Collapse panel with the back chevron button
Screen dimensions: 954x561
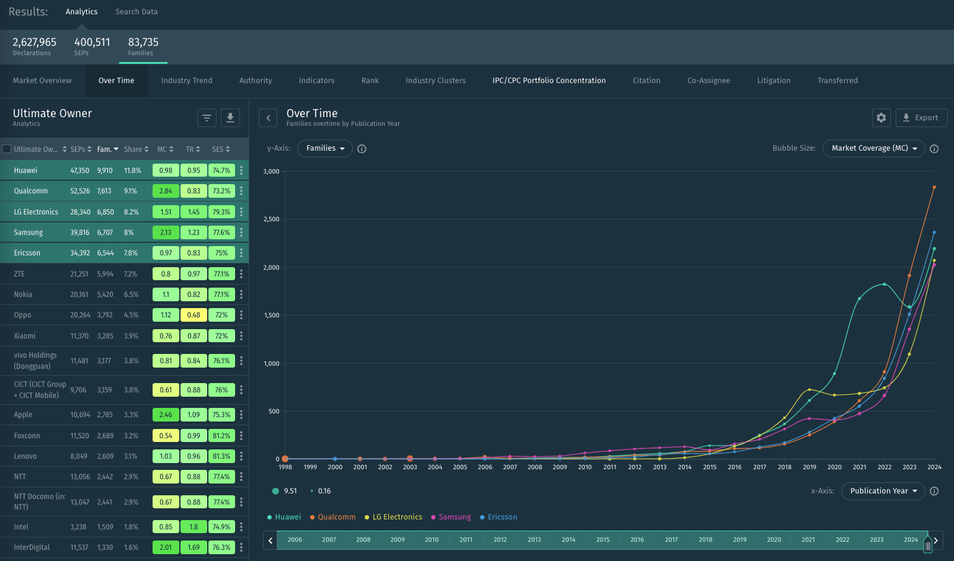268,118
